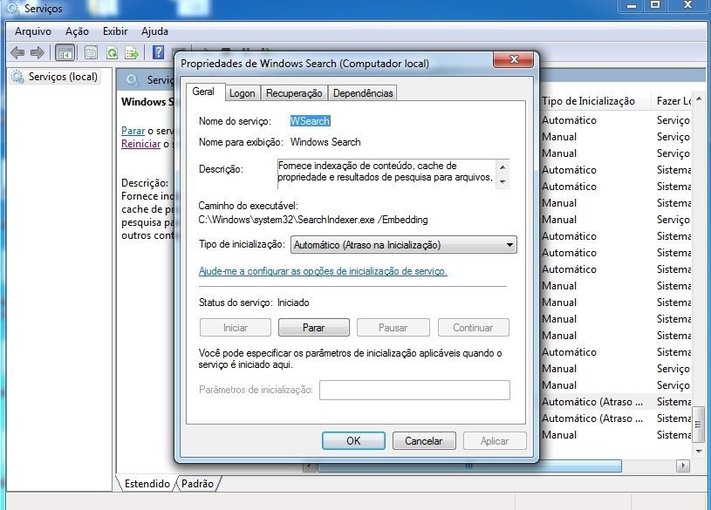Click the Iniciar button
The width and height of the screenshot is (711, 510).
(236, 327)
